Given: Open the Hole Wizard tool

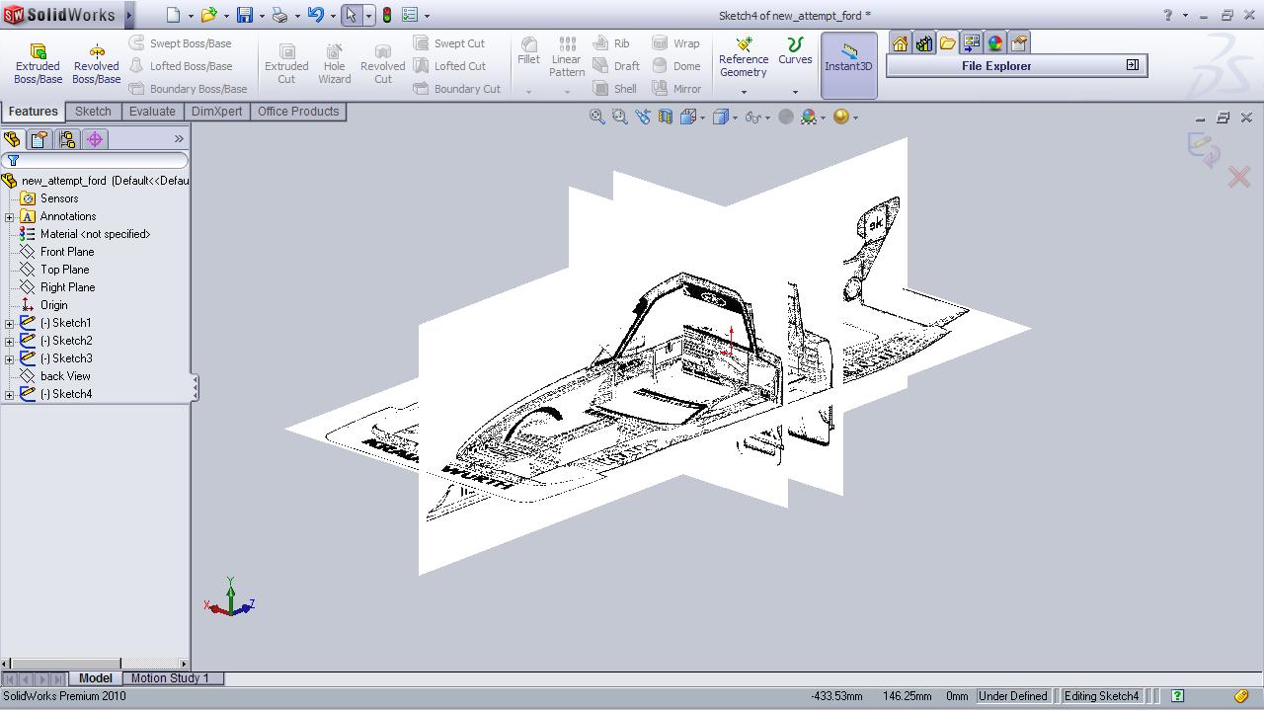Looking at the screenshot, I should 335,64.
